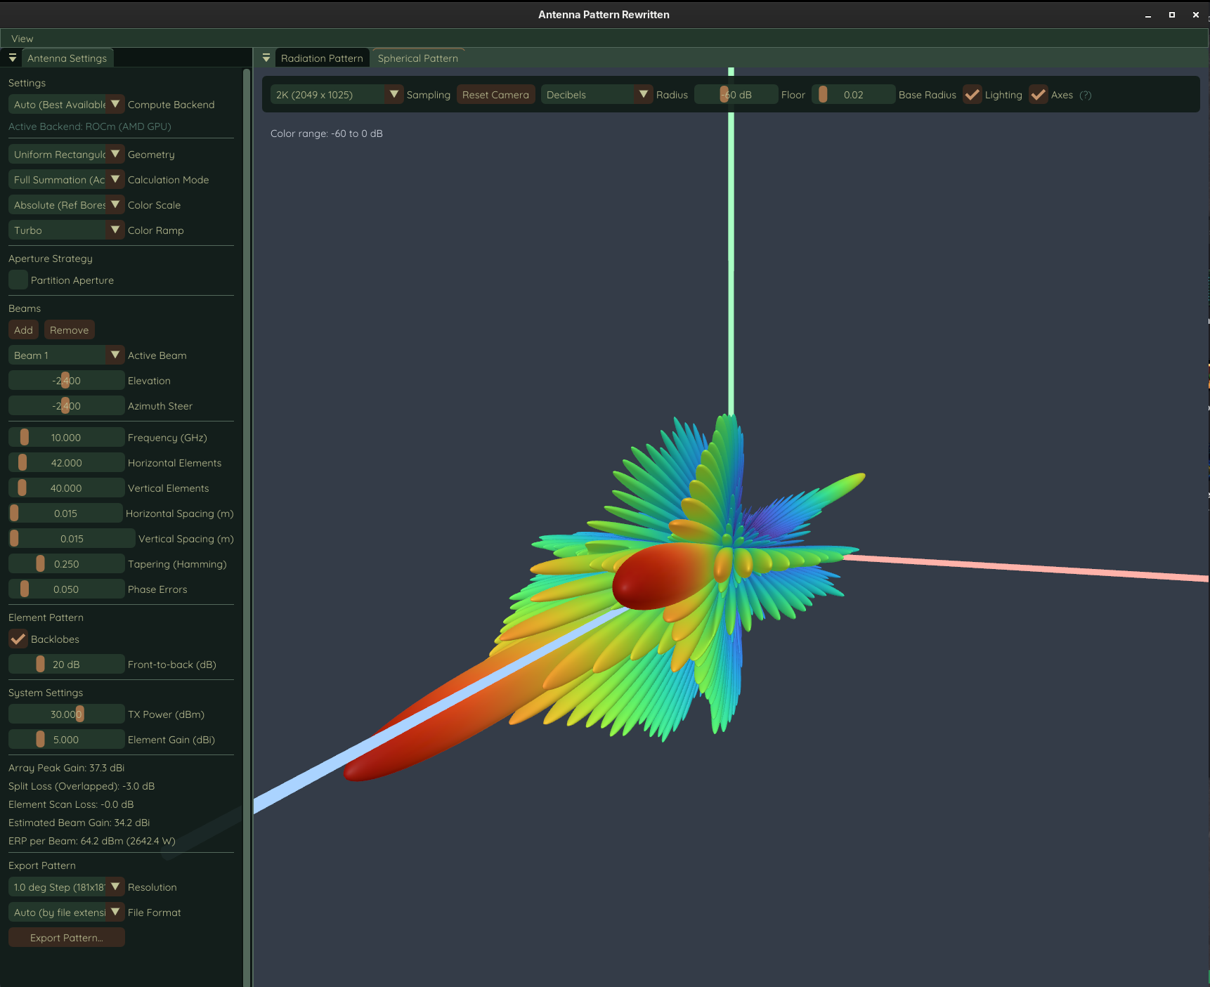
Task: Click the 'Aperture Strategy' section heading
Action: [51, 259]
